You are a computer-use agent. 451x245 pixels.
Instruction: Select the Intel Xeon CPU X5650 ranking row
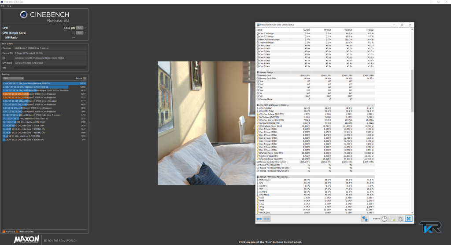(x=44, y=122)
